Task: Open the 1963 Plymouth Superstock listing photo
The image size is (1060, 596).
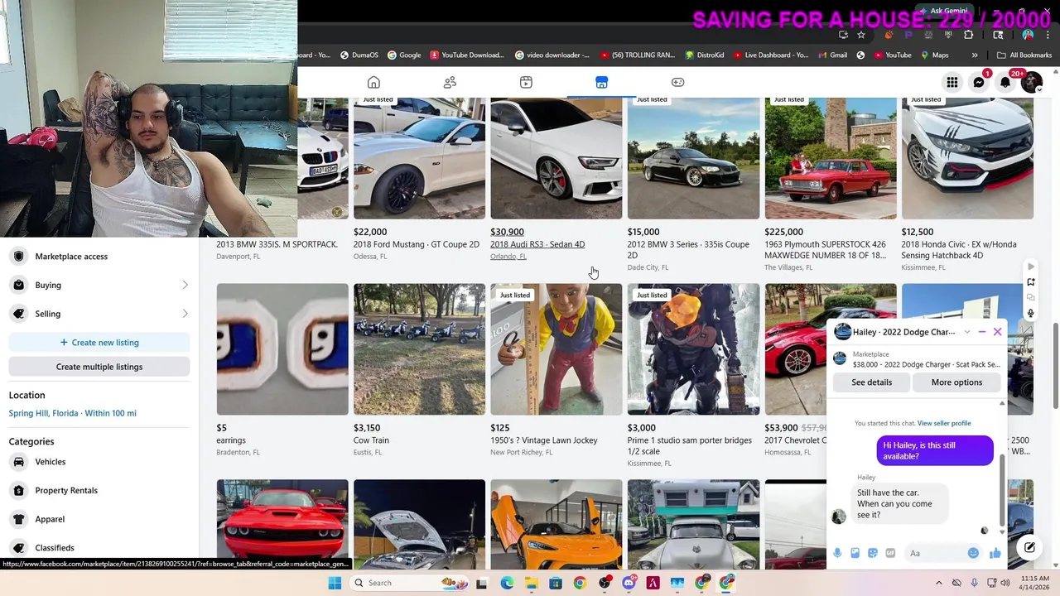Action: 831,158
